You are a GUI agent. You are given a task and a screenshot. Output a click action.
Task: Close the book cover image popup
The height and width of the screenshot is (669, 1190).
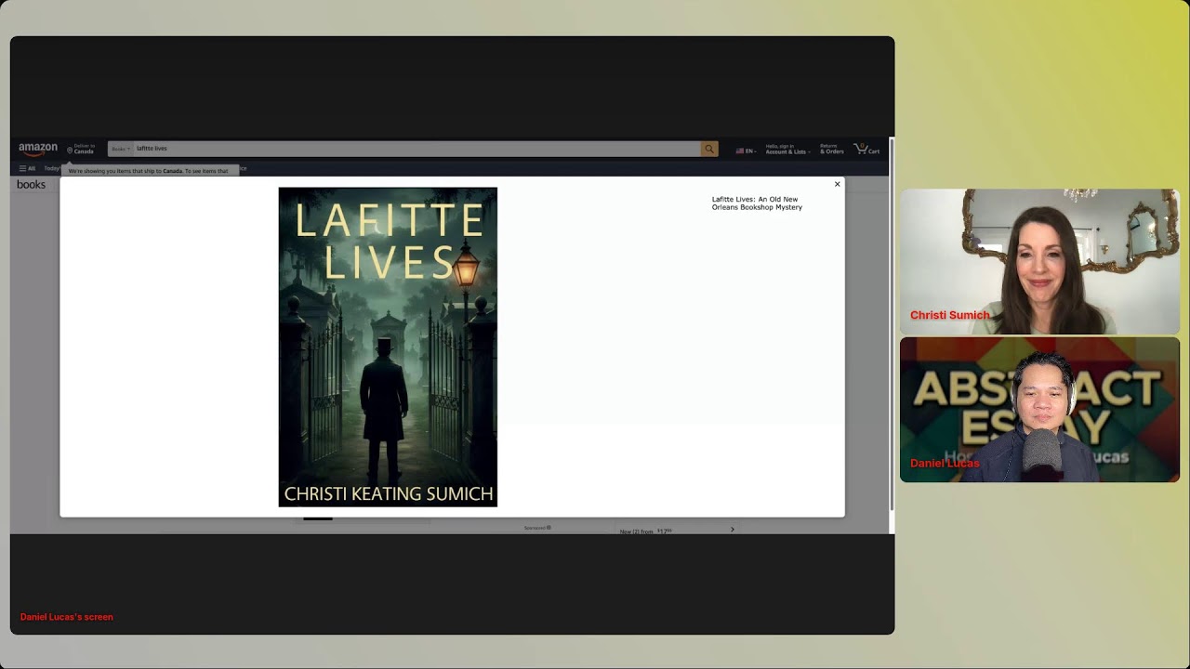tap(837, 184)
